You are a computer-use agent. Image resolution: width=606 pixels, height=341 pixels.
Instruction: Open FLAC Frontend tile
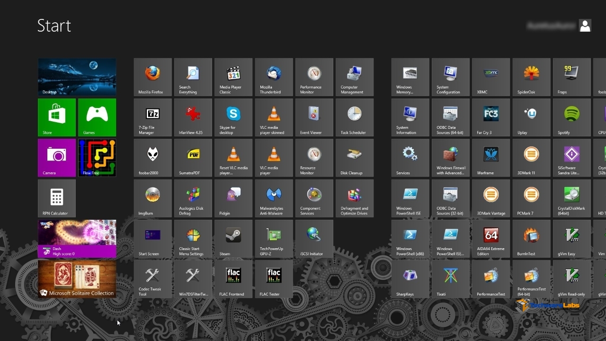click(233, 279)
